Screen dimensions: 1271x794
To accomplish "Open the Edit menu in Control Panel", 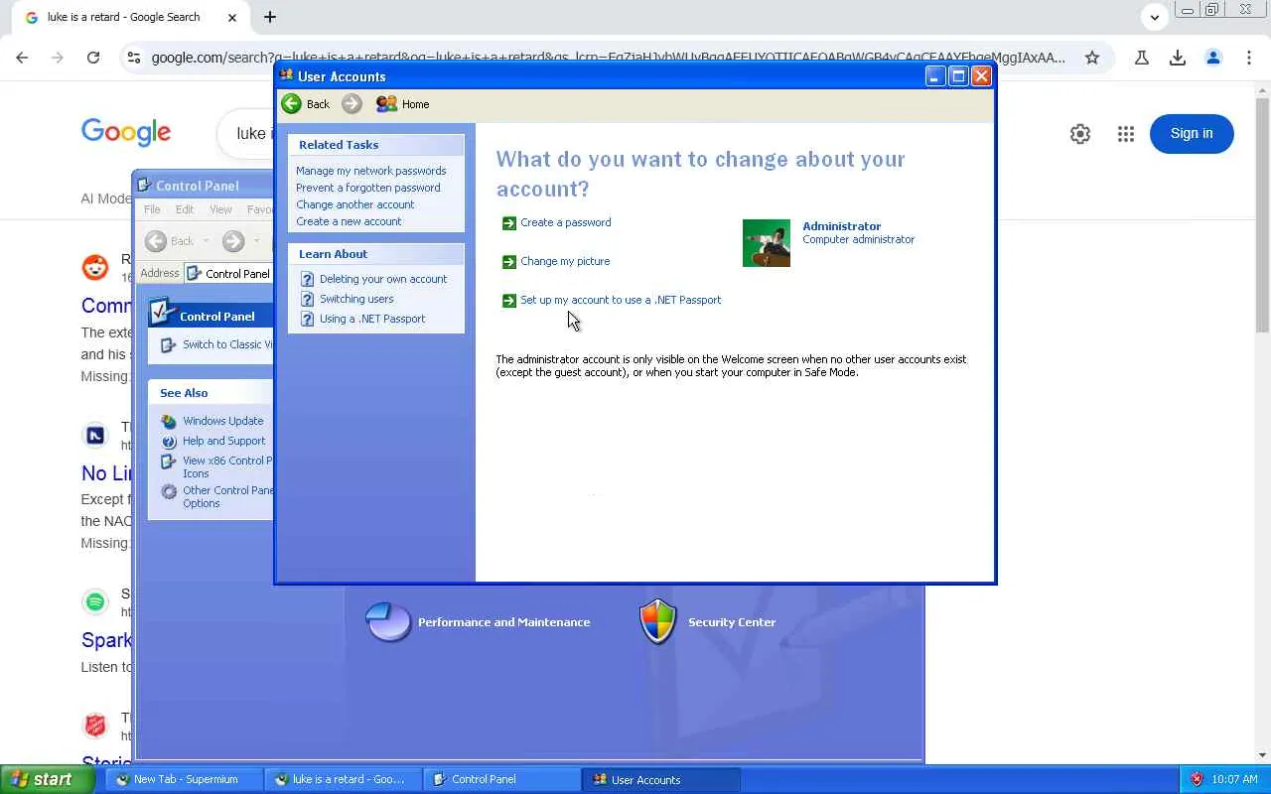I will [185, 209].
